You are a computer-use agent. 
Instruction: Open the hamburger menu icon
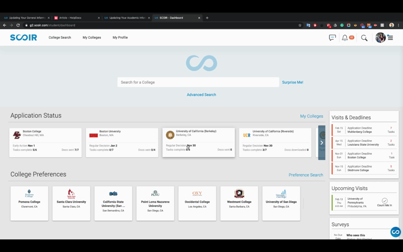point(390,38)
